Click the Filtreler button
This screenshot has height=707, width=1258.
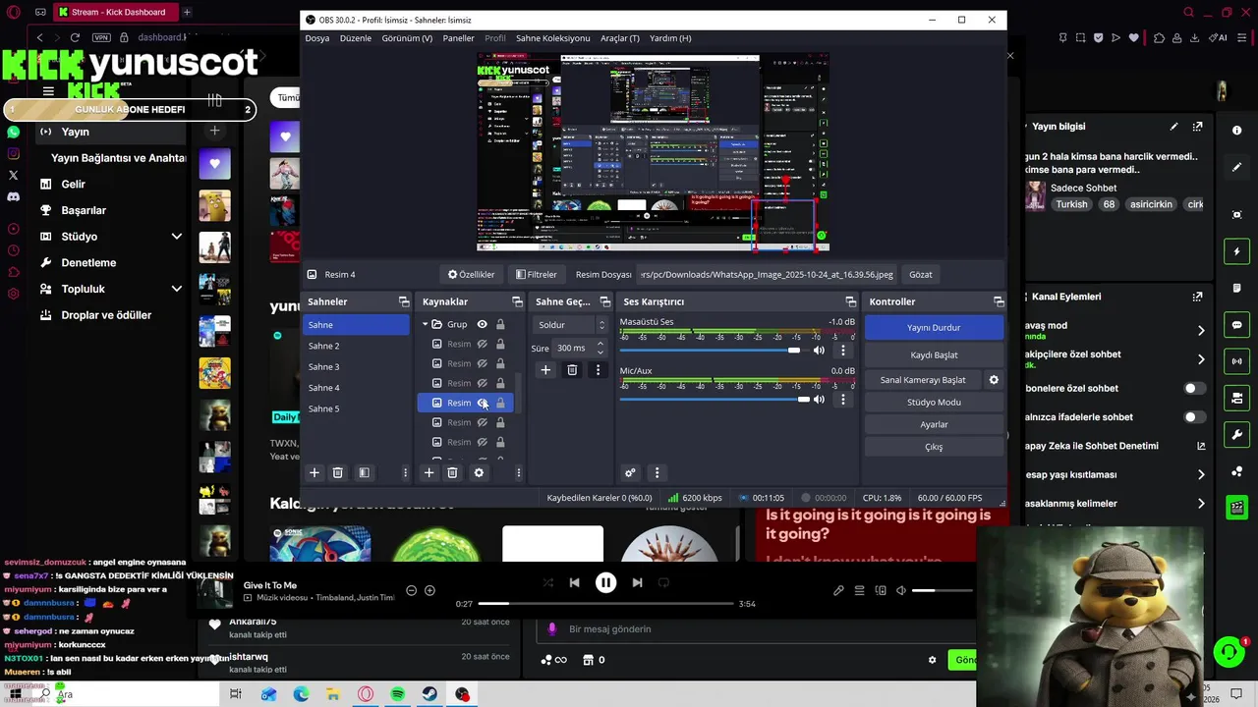point(537,275)
